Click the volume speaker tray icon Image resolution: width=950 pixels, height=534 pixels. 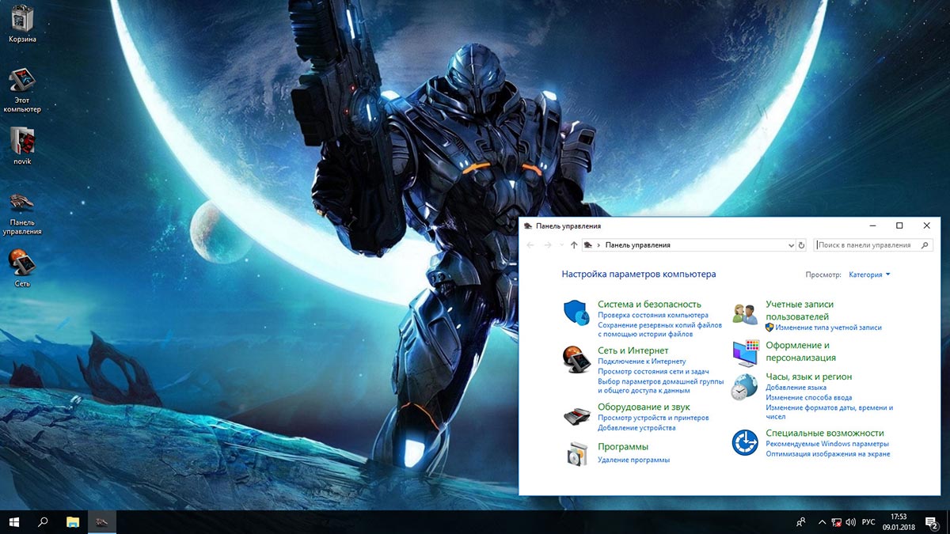click(850, 522)
